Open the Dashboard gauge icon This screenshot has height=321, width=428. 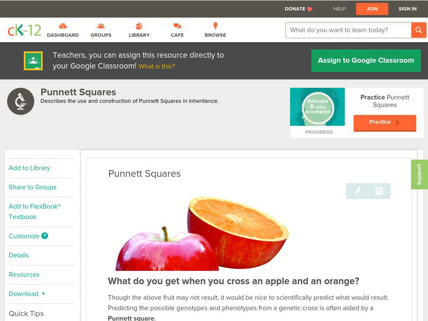point(63,26)
